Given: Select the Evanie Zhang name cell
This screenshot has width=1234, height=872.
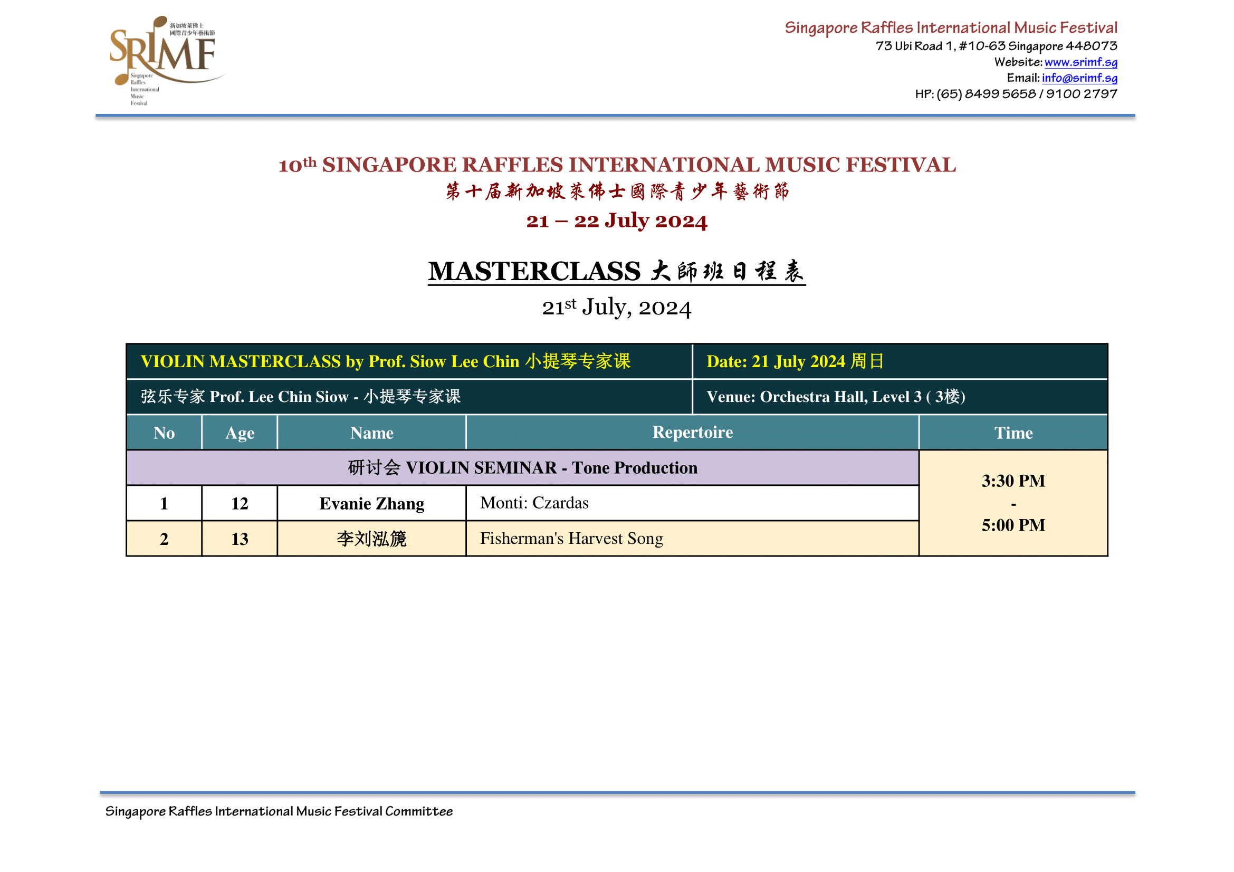Looking at the screenshot, I should point(371,504).
